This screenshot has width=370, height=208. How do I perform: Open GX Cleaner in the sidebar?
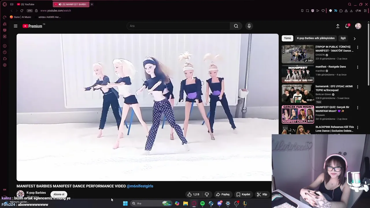pyautogui.click(x=5, y=24)
